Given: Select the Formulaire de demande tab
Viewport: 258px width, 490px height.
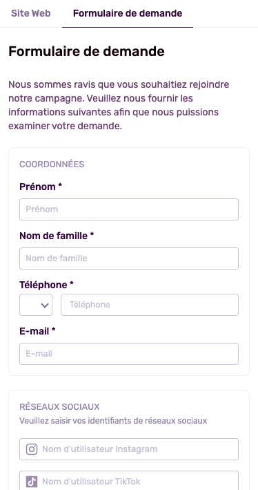Looking at the screenshot, I should [x=128, y=13].
